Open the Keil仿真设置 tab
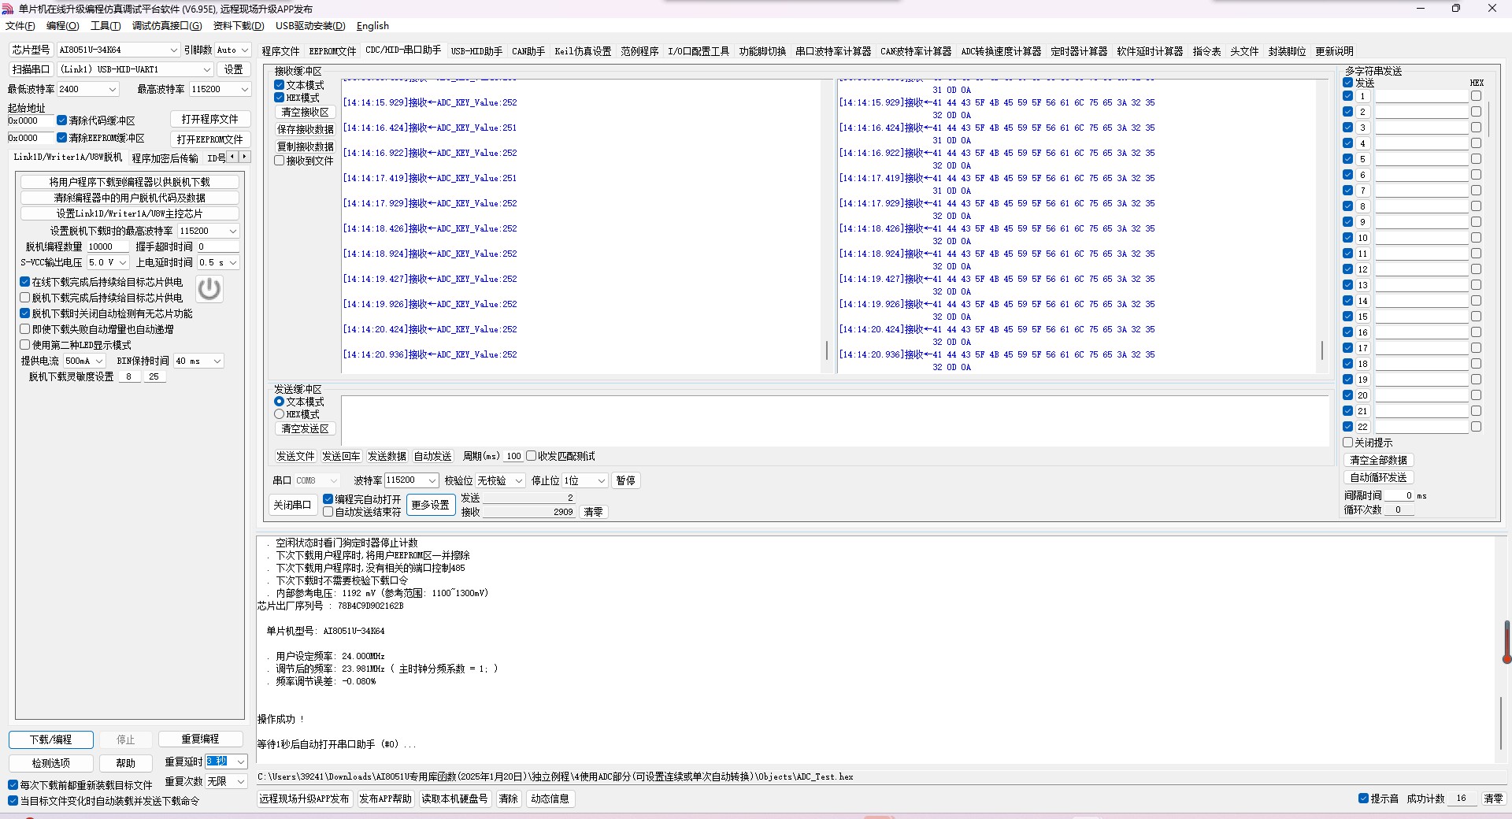1512x819 pixels. 583,51
